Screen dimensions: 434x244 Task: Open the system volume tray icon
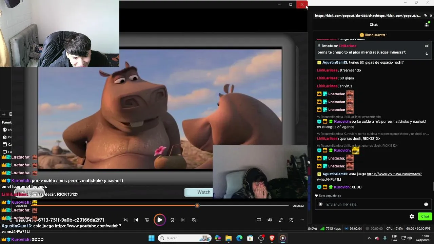(x=410, y=238)
